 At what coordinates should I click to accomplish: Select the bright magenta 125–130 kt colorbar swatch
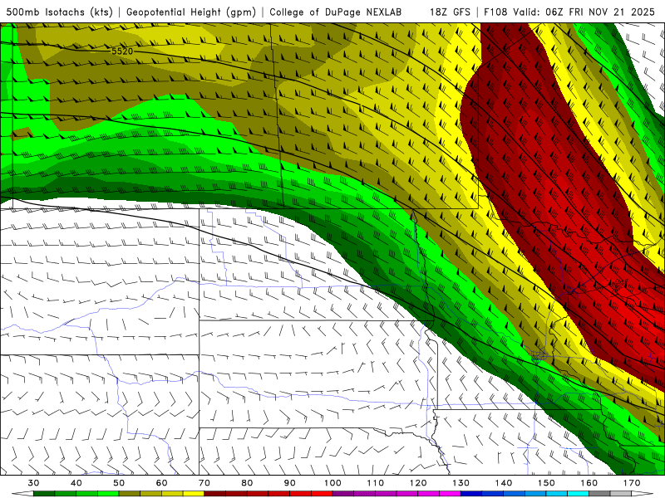(x=450, y=493)
